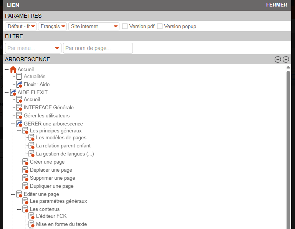Image resolution: width=295 pixels, height=229 pixels.
Task: Enable the Version pdf checkbox
Action: click(x=125, y=26)
